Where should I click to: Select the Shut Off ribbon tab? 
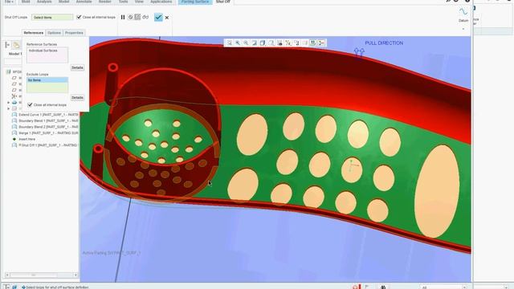tap(223, 2)
